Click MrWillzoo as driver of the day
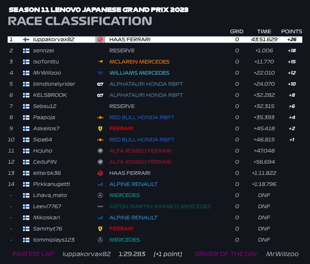 (x=282, y=254)
